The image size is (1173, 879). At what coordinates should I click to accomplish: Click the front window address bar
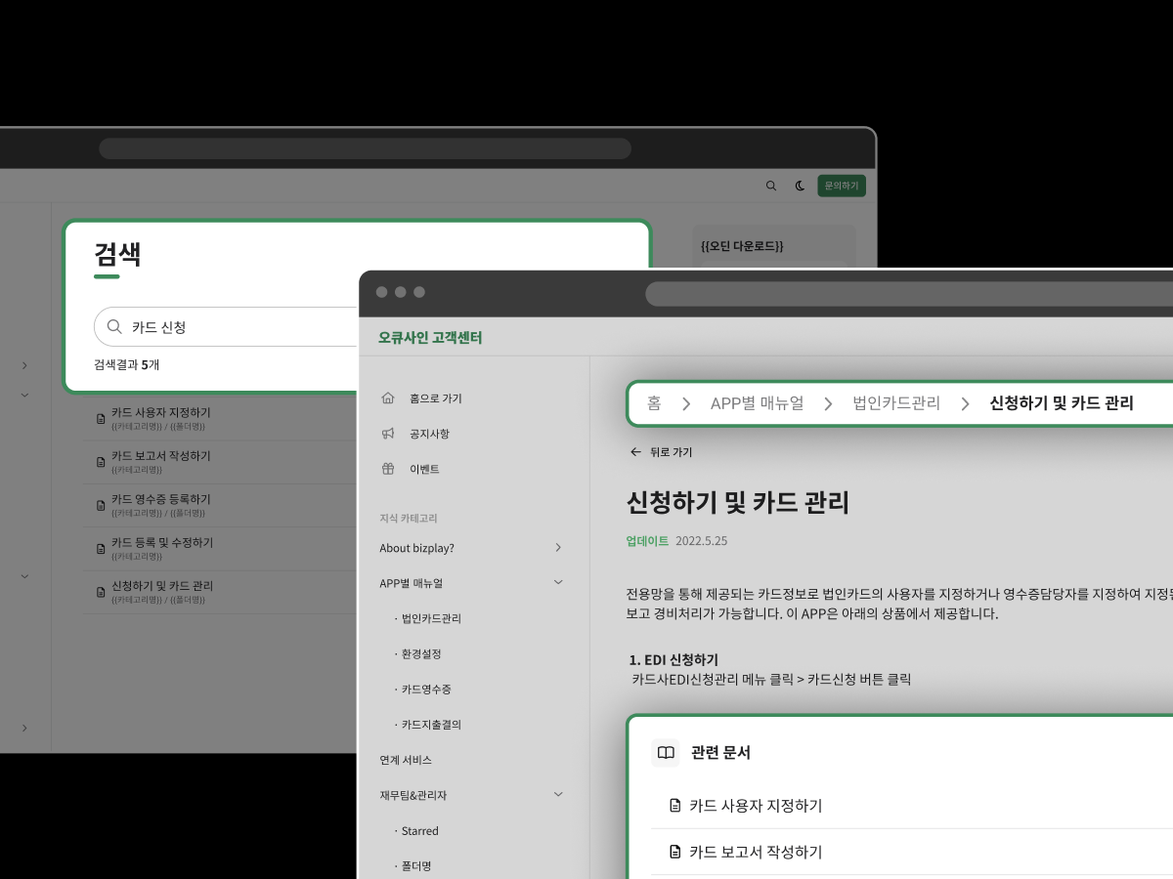909,294
